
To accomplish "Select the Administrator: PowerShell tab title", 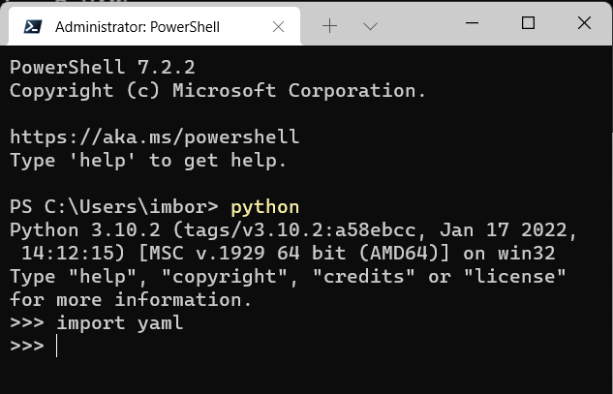I will pos(138,26).
